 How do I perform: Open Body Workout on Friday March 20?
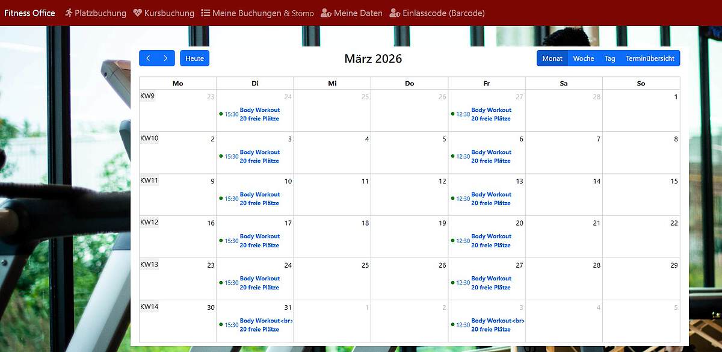(x=490, y=241)
